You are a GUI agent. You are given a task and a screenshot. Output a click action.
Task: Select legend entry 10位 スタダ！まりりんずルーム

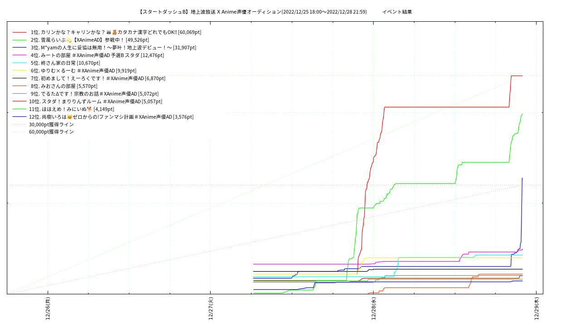point(96,101)
